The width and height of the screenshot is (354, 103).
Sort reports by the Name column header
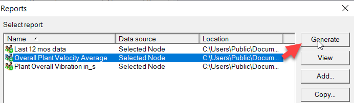(x=60, y=39)
